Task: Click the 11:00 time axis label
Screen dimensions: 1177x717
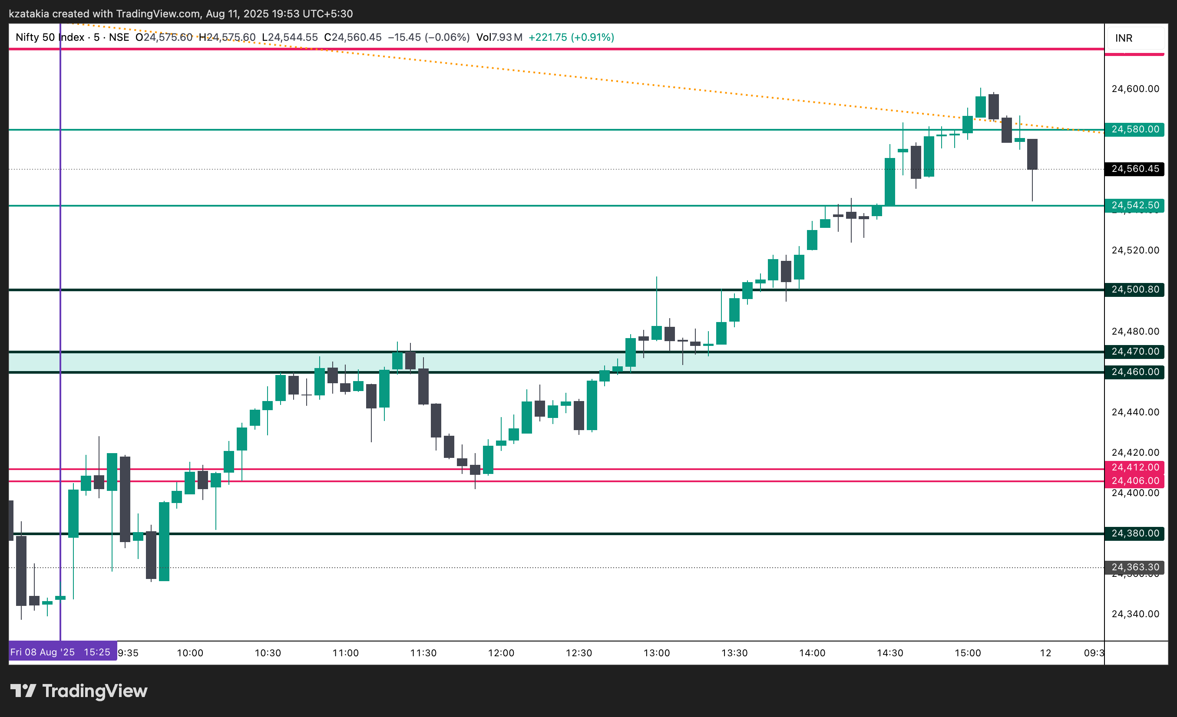Action: [346, 653]
